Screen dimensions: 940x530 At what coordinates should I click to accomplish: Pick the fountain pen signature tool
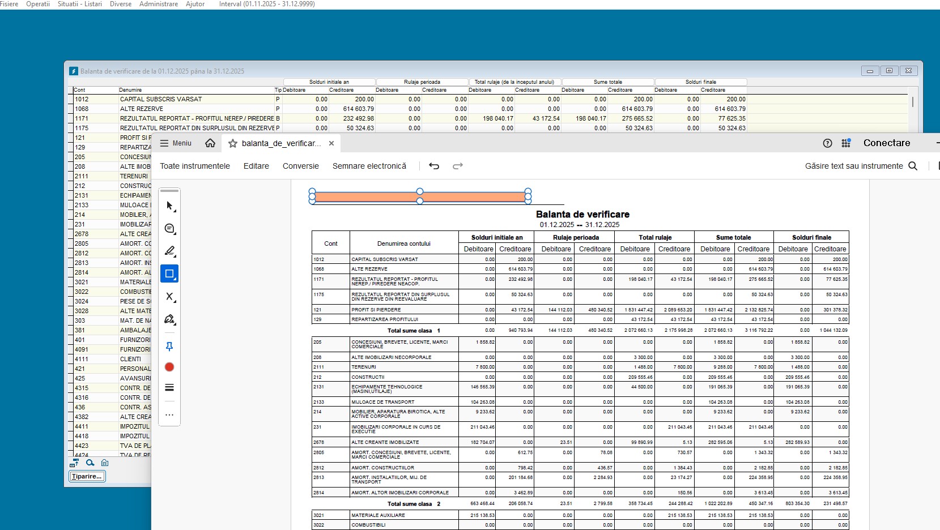tap(169, 319)
